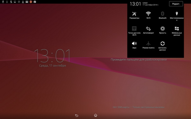
Task: Tap the large lock screen clock
Action: [53, 56]
